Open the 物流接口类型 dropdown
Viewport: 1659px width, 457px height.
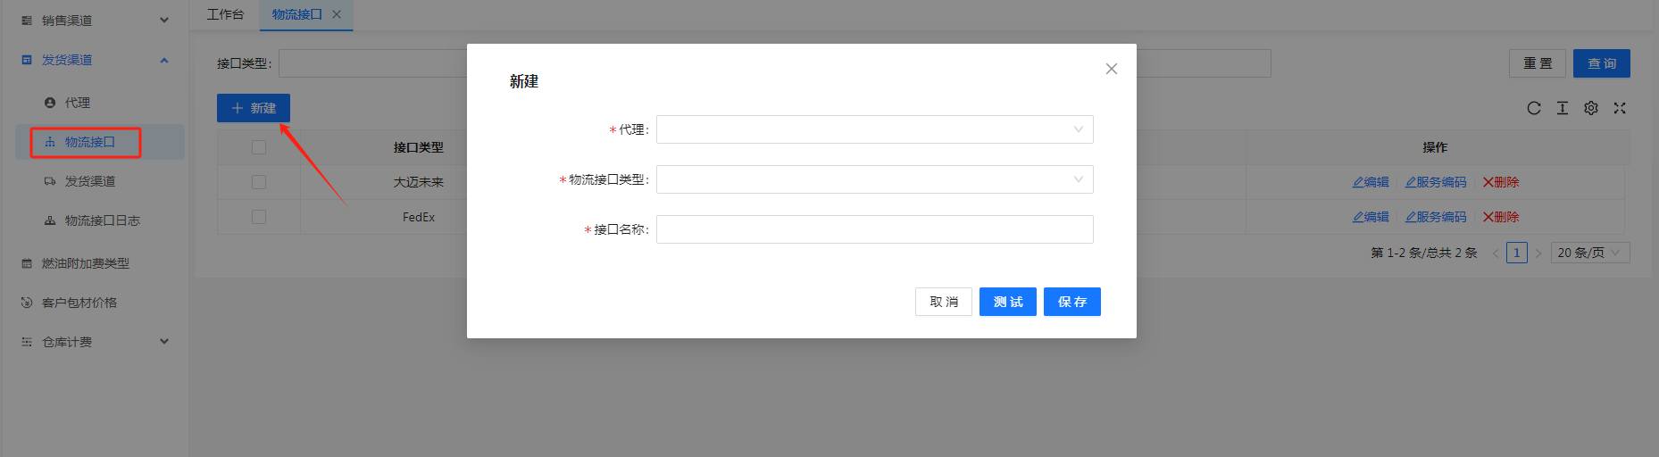(874, 179)
